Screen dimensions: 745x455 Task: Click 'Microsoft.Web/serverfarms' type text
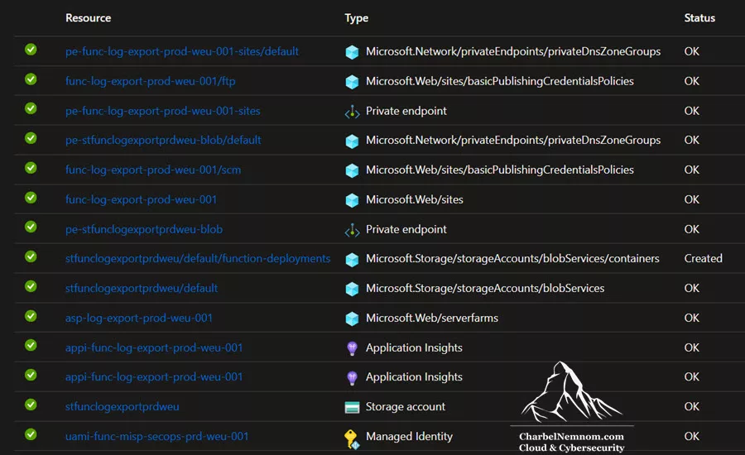click(432, 318)
